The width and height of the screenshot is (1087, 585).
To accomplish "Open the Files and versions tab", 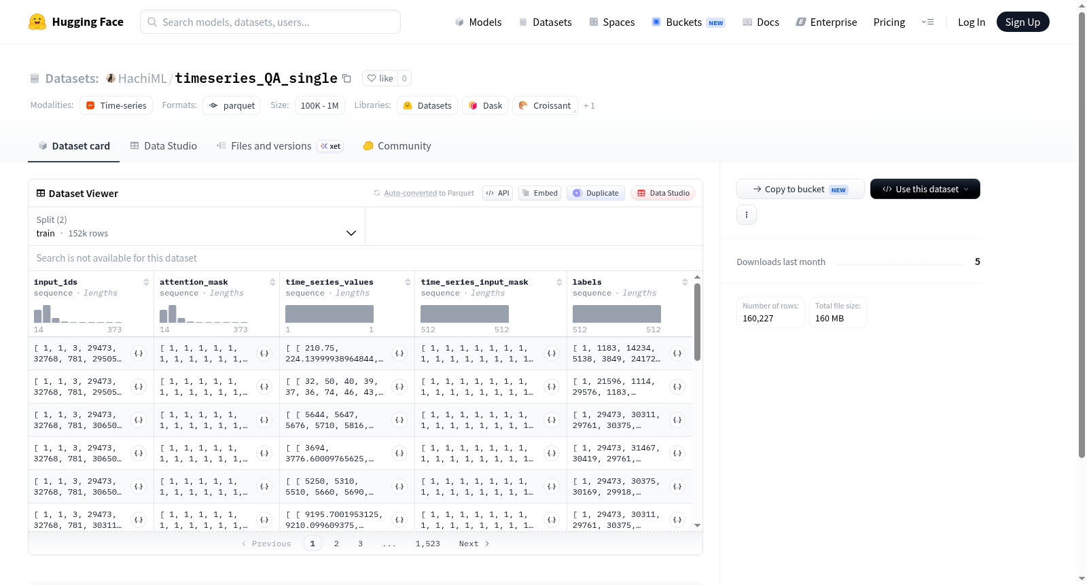I will [x=280, y=146].
